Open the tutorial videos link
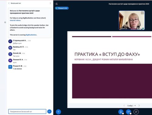Screen dimensions: 152x115 [x=15, y=20]
